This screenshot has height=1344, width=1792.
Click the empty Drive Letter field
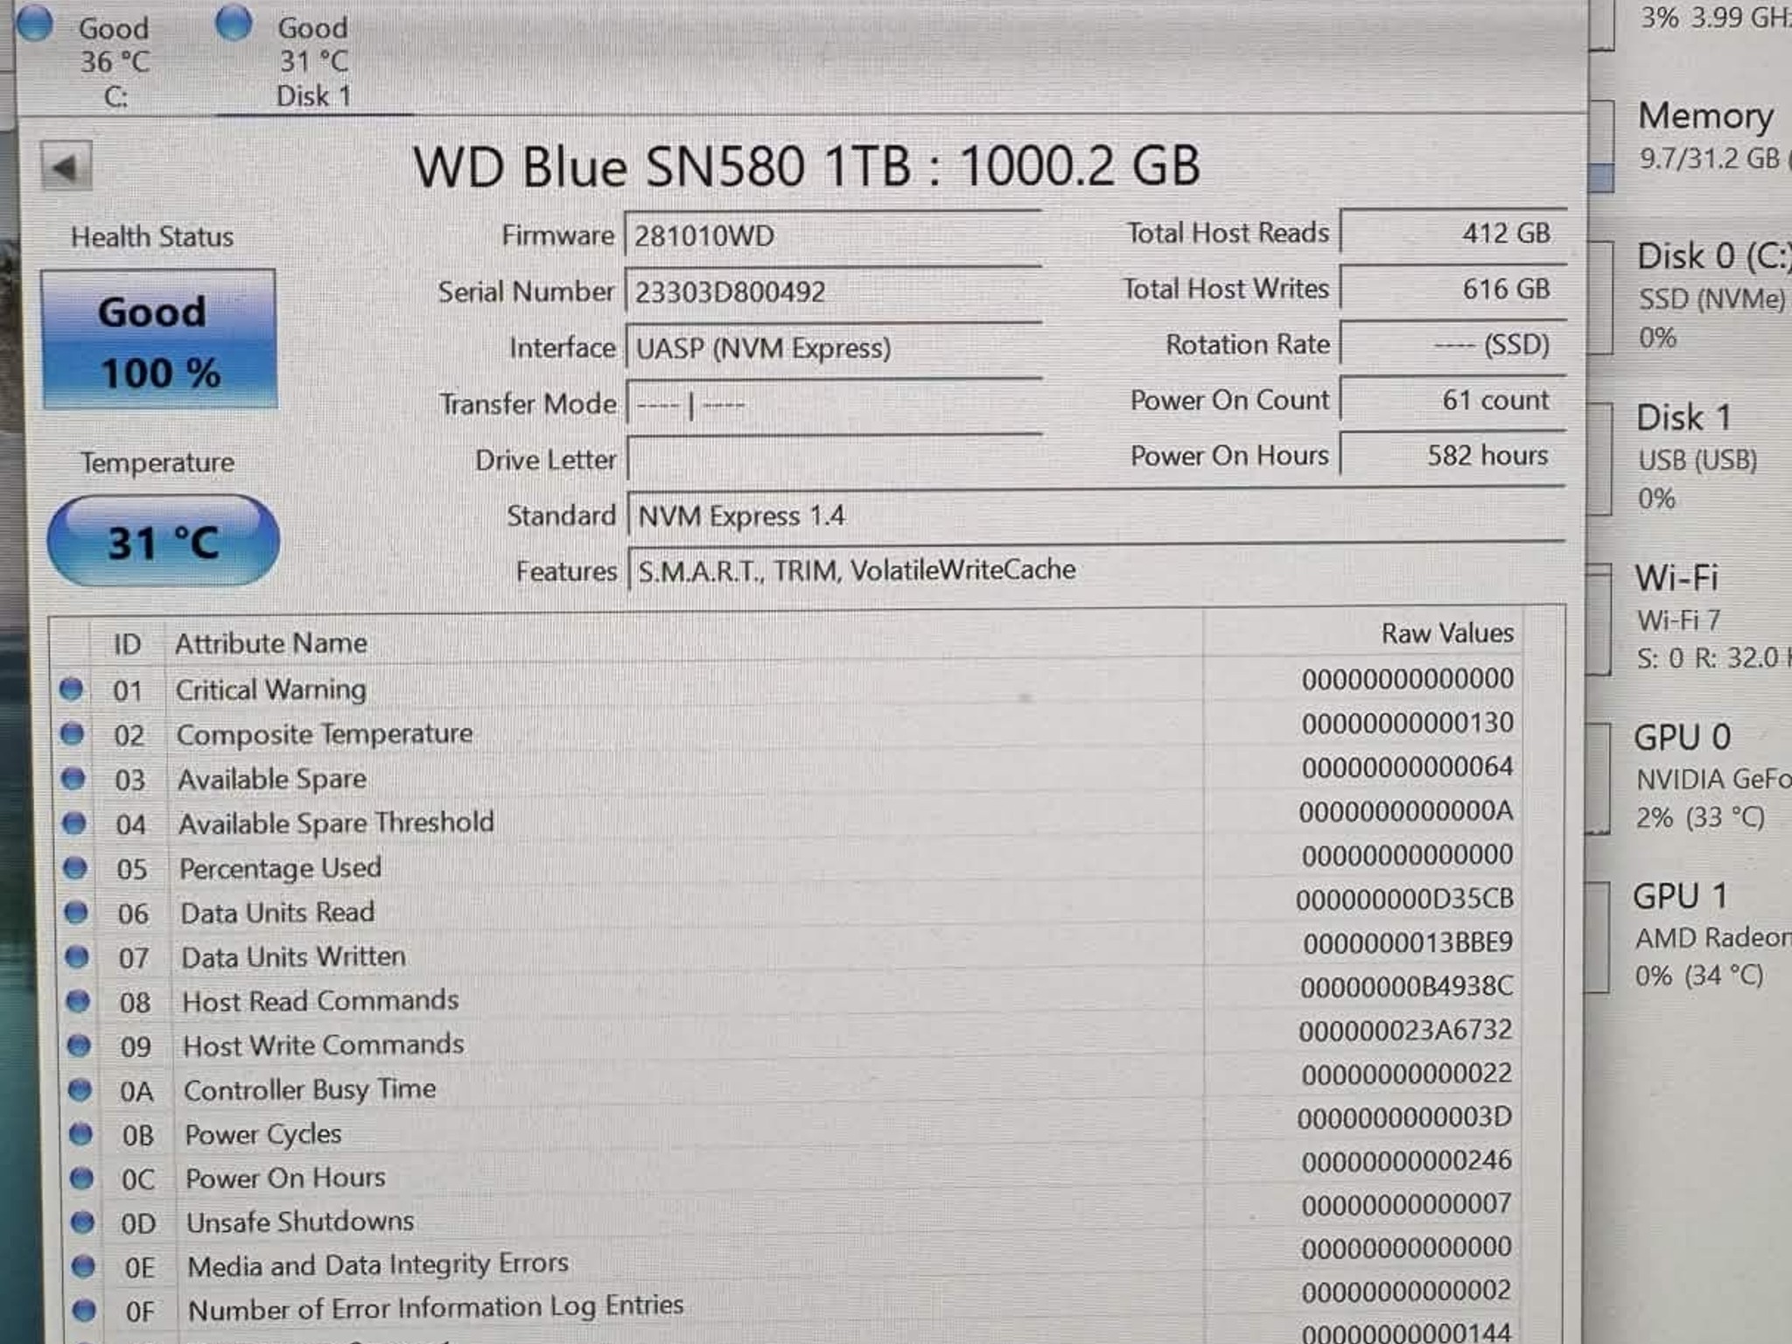(x=833, y=459)
